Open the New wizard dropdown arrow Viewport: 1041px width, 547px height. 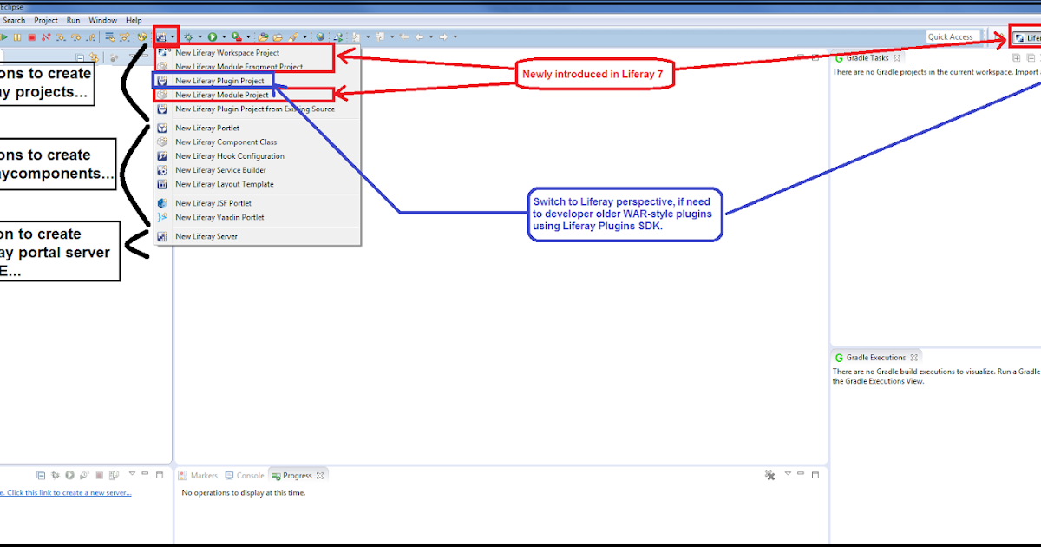[171, 36]
